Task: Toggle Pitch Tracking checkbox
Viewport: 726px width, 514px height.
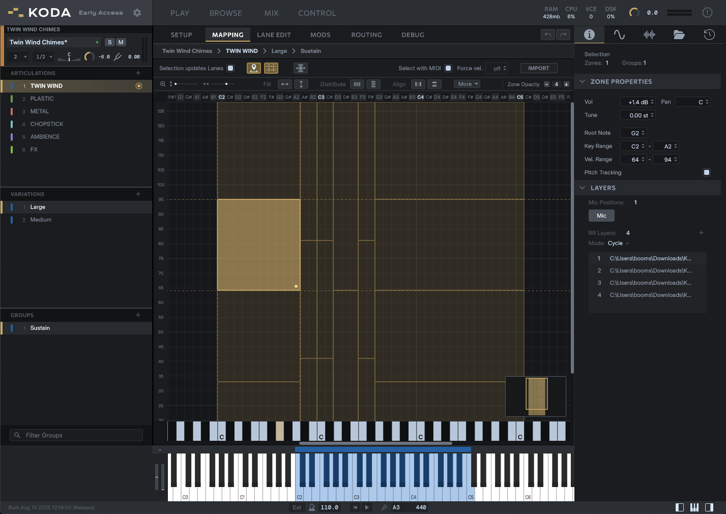Action: click(707, 172)
